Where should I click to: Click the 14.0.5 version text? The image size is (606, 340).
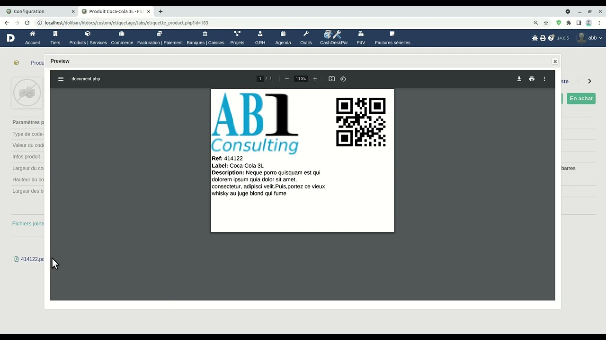pos(563,38)
